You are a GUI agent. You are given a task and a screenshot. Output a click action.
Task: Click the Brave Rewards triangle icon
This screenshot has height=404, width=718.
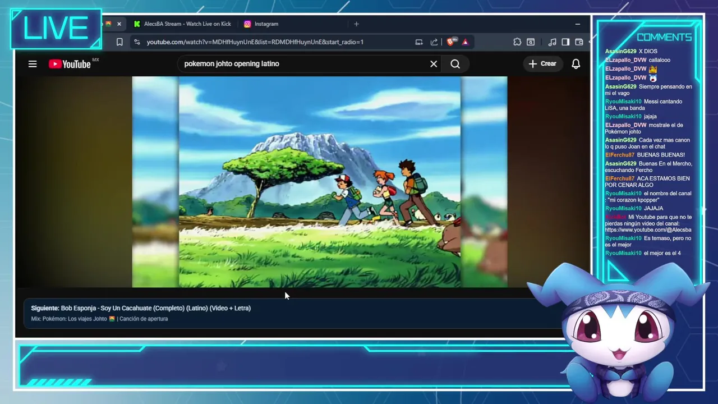click(x=465, y=42)
